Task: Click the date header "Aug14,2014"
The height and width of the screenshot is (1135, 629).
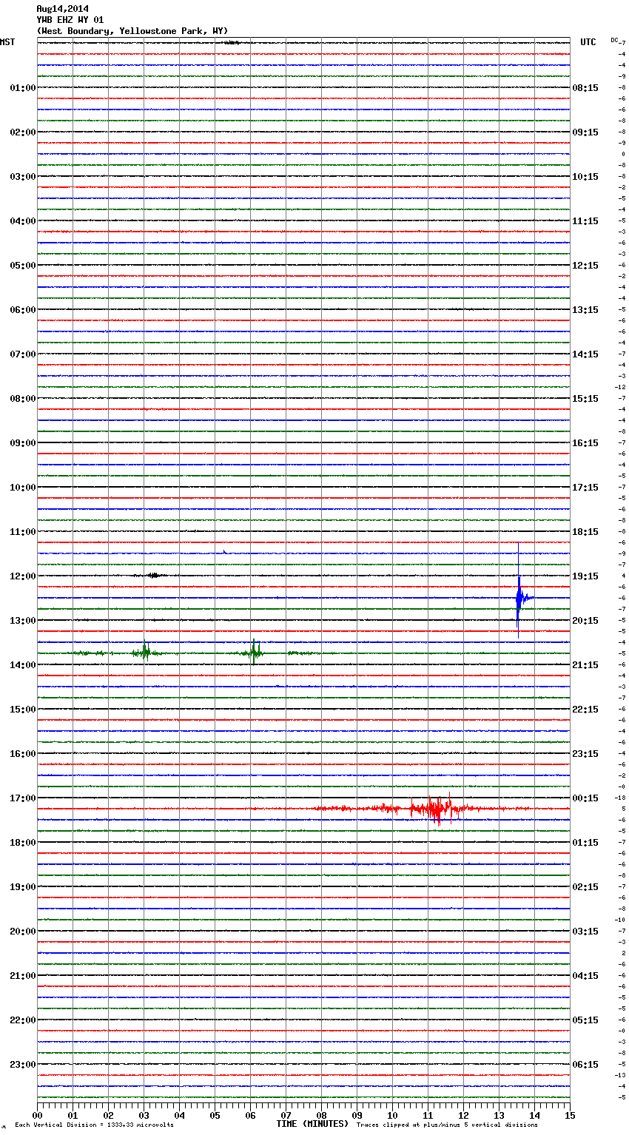Action: coord(62,9)
